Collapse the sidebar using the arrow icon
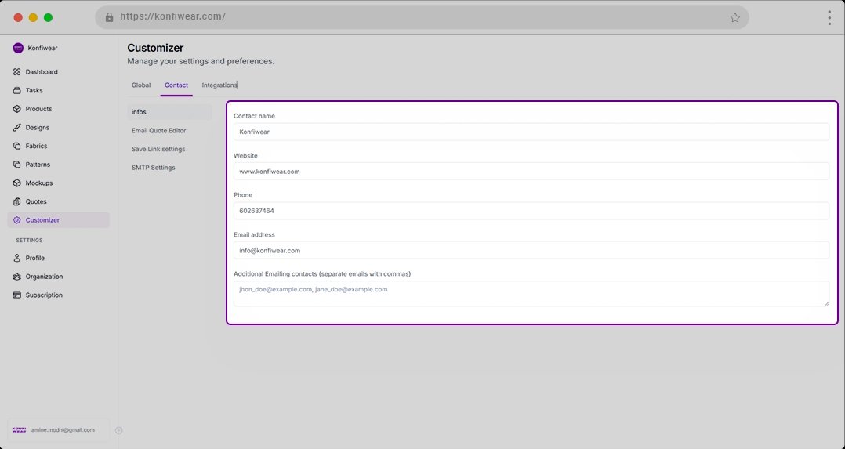This screenshot has height=449, width=845. [118, 430]
